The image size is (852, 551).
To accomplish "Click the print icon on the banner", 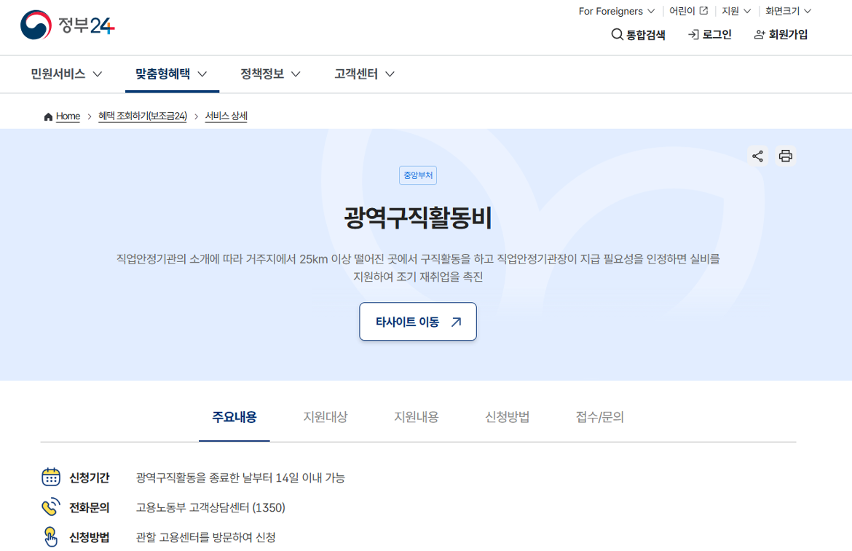I will (785, 156).
